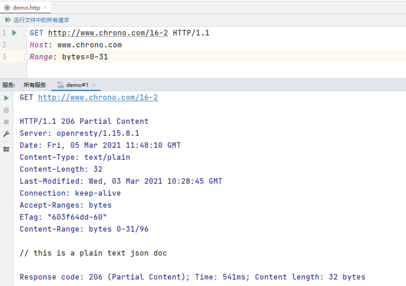
Task: Open the wrench settings icon in services panel
Action: (6, 134)
